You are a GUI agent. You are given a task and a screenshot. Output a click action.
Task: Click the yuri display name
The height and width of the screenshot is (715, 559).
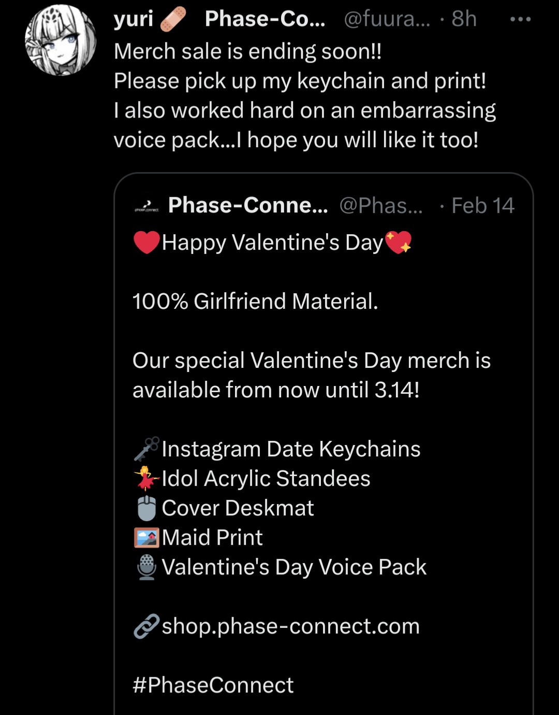tap(134, 19)
